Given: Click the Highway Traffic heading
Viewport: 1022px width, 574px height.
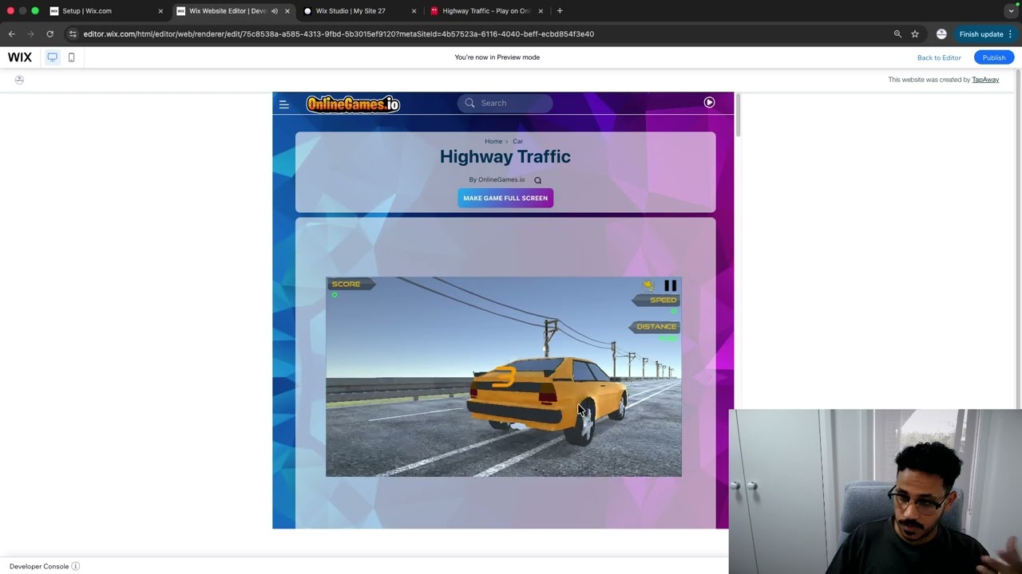Looking at the screenshot, I should tap(505, 156).
